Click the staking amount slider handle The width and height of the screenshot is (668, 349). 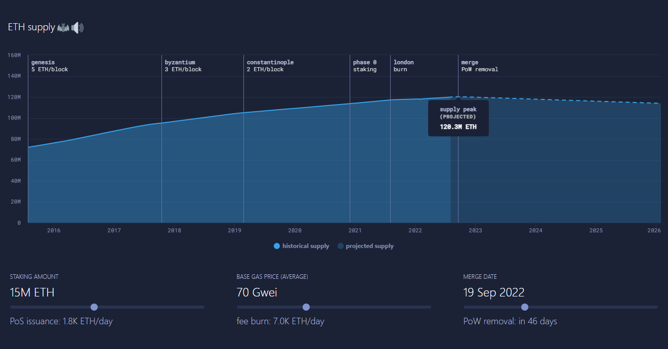94,307
